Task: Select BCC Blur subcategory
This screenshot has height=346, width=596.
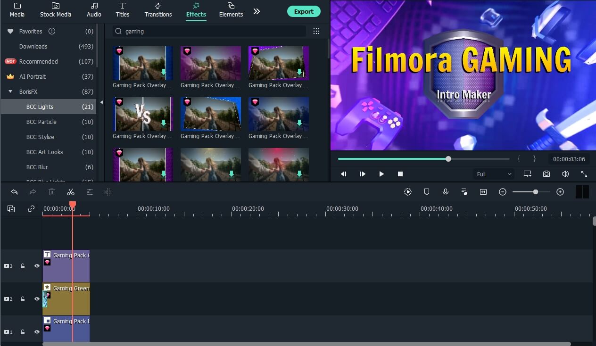Action: (49, 167)
